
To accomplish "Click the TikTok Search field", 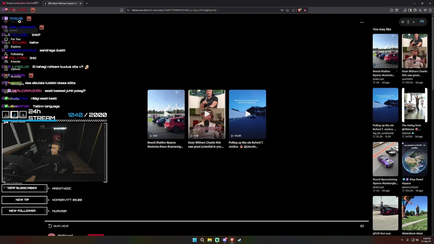I will tap(20, 30).
